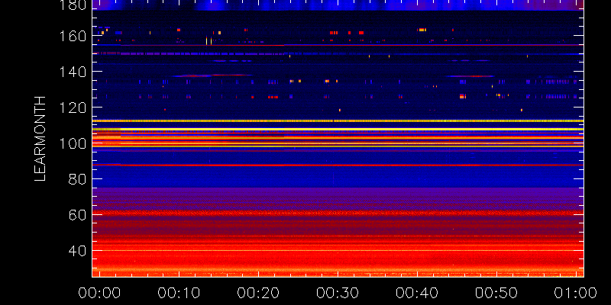
Task: Click the 80 frequency axis label
Action: click(78, 179)
